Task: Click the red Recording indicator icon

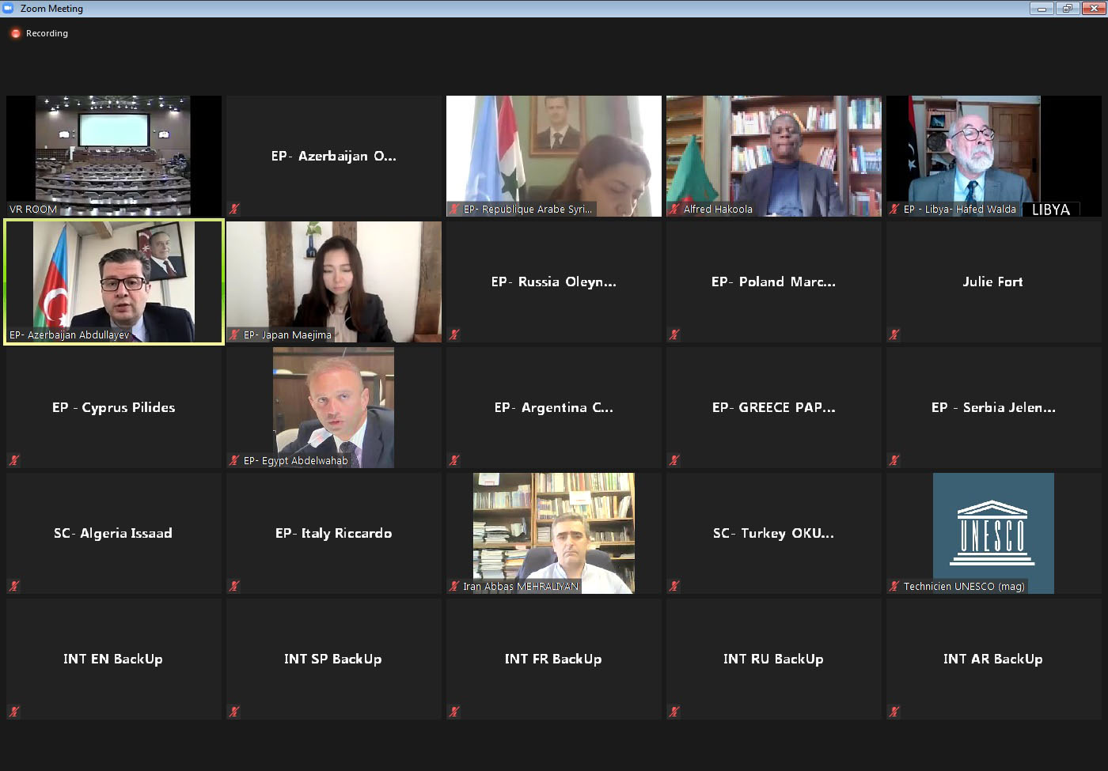Action: [15, 33]
